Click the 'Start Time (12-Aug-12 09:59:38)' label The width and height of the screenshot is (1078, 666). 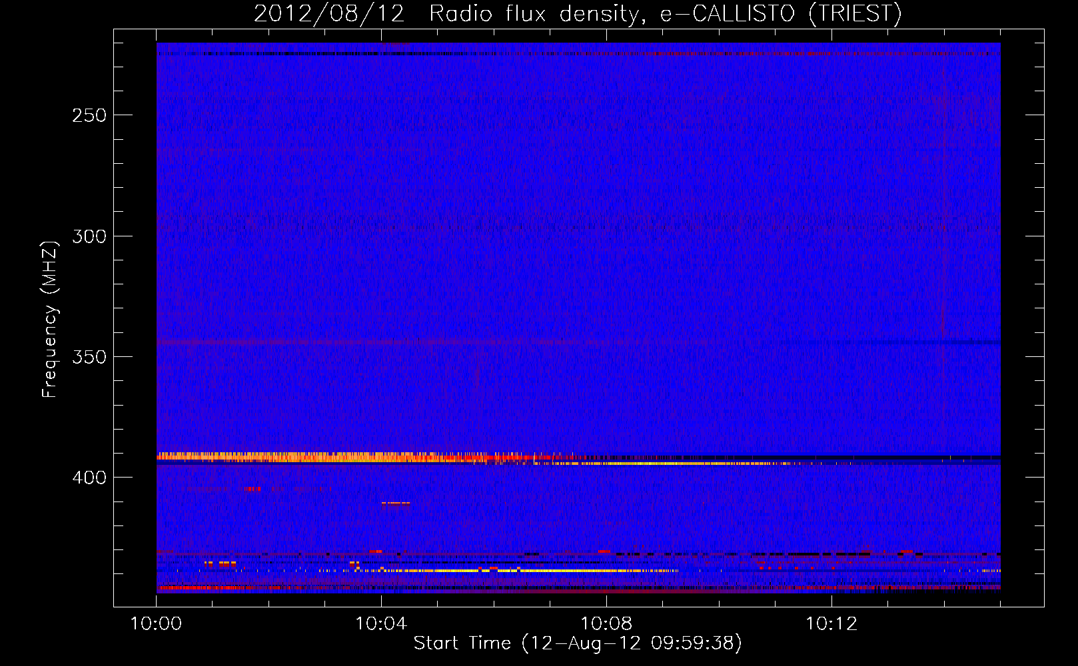tap(578, 643)
